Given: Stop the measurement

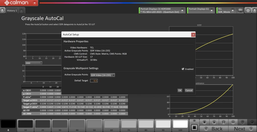Looking at the screenshot, I should [204, 122].
